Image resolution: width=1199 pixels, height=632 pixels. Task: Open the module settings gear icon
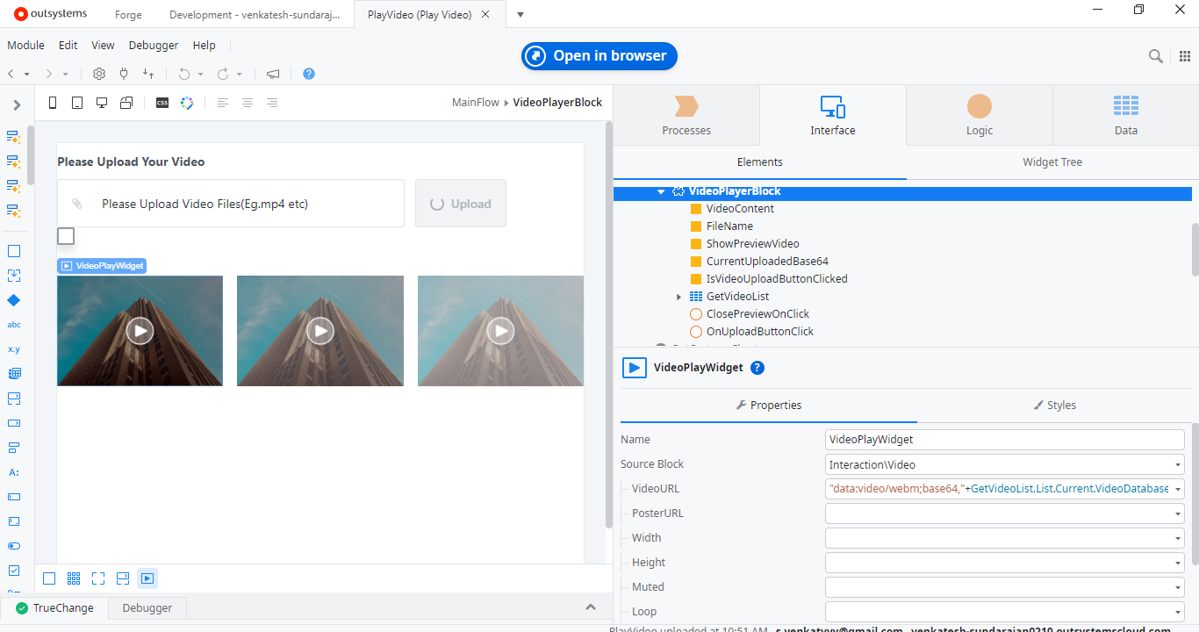[x=99, y=75]
